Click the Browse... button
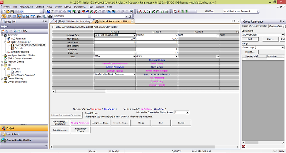This screenshot has height=153, width=286. [250, 52]
